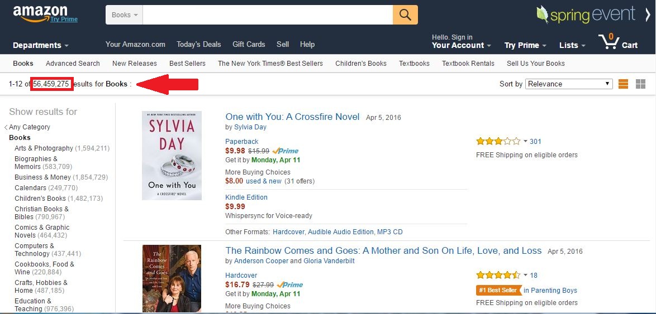Screen dimensions: 656x314
Task: Open the Your Account dropdown
Action: pyautogui.click(x=461, y=46)
